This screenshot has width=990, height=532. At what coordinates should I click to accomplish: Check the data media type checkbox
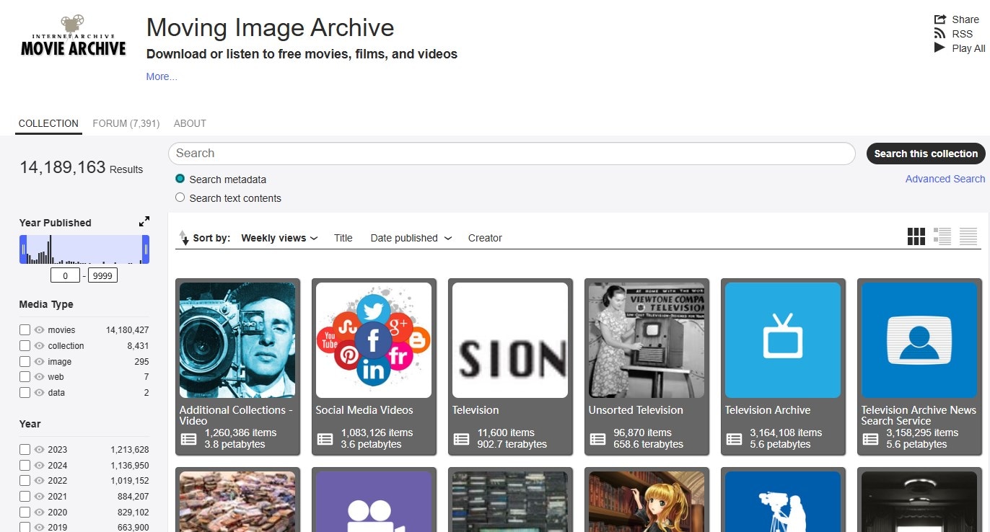(25, 393)
